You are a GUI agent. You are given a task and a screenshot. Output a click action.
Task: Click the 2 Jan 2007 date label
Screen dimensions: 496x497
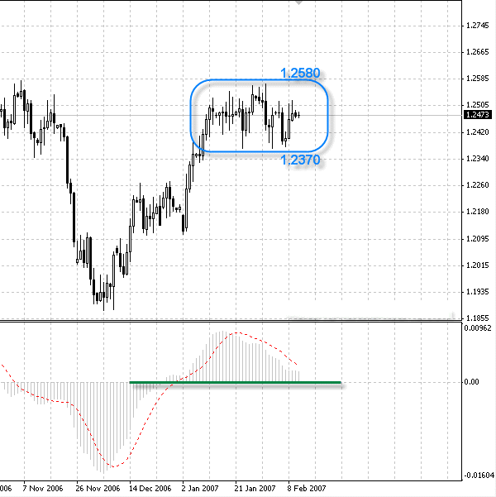pyautogui.click(x=200, y=489)
